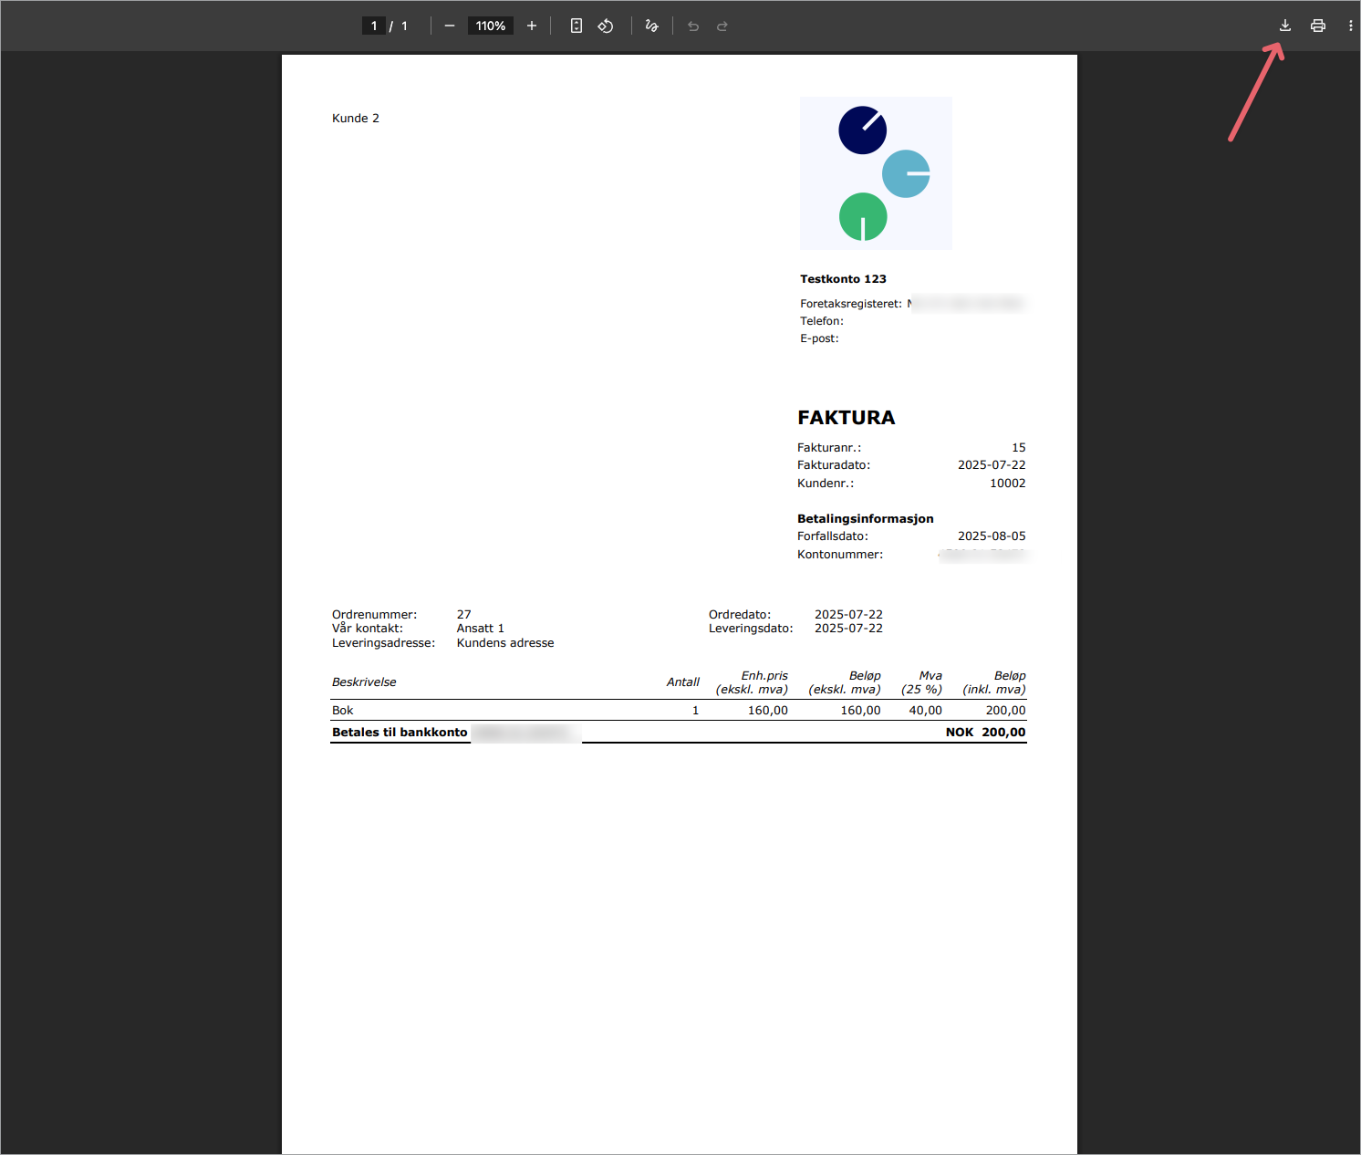Click the Testkonto 123 company name
Image resolution: width=1361 pixels, height=1155 pixels.
843,279
